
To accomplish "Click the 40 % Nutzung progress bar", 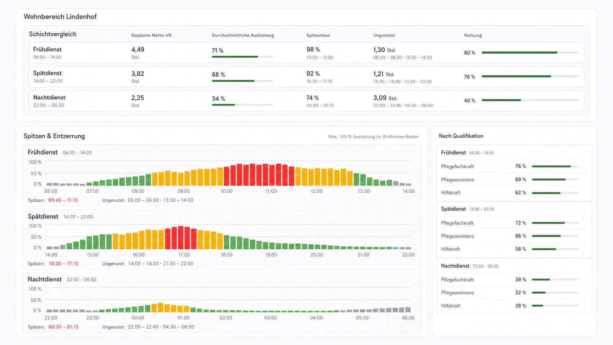I will (530, 100).
